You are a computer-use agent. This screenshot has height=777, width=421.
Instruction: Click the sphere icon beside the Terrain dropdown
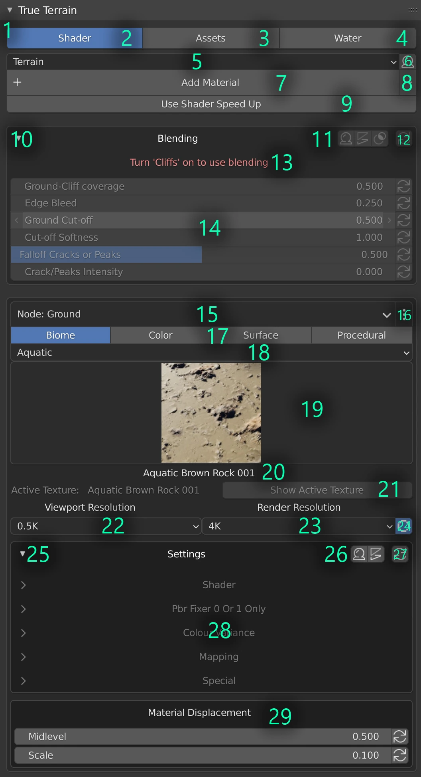(407, 62)
